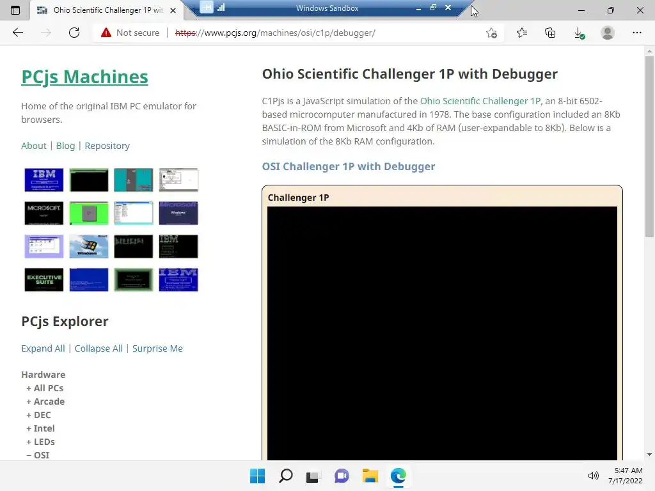Screen dimensions: 655x491
Task: Show browser downloads
Action: coord(579,33)
